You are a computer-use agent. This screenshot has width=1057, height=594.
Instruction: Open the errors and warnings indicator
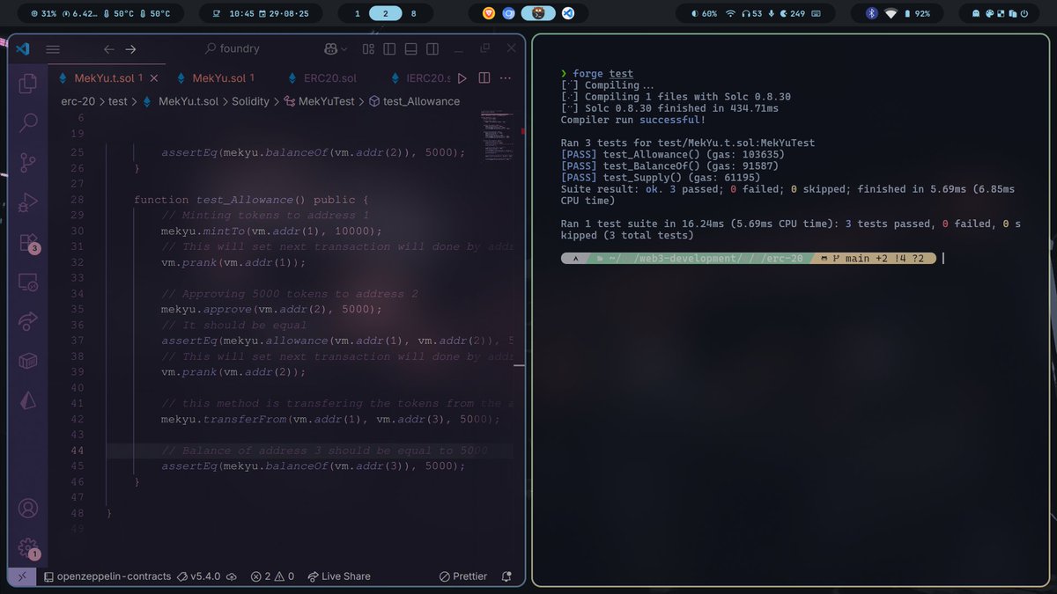tap(272, 576)
